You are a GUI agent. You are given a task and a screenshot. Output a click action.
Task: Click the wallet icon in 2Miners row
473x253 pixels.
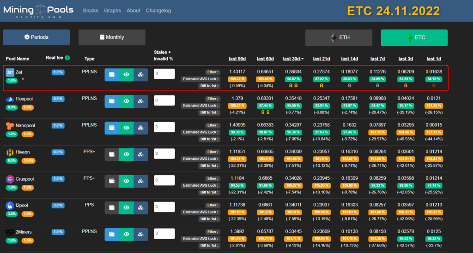click(x=112, y=235)
